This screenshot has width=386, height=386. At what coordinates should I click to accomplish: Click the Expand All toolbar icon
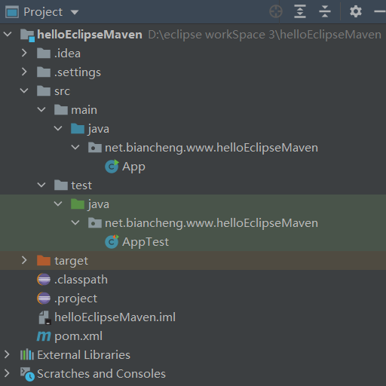[300, 11]
